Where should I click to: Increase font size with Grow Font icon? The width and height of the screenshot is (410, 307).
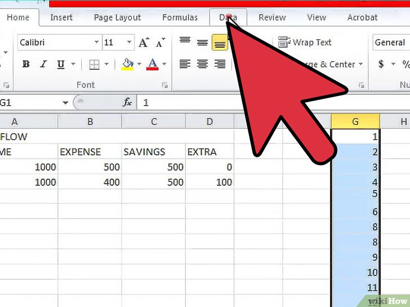(x=144, y=42)
